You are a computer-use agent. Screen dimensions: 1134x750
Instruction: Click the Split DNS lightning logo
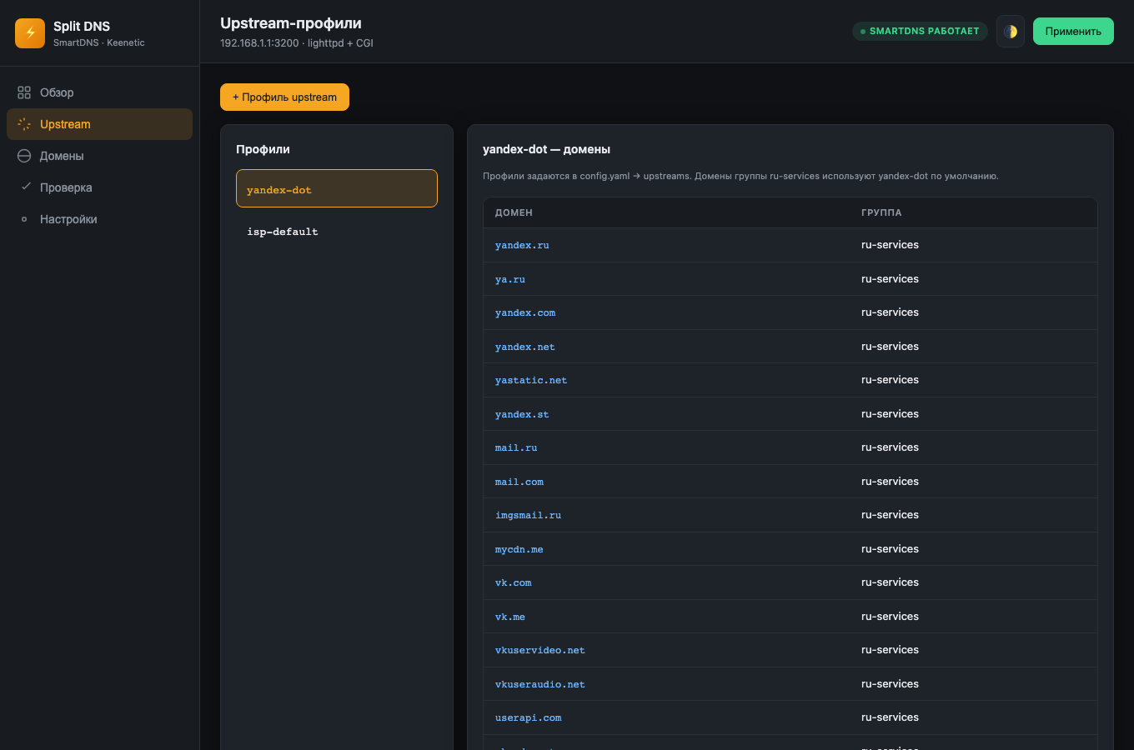click(x=30, y=33)
